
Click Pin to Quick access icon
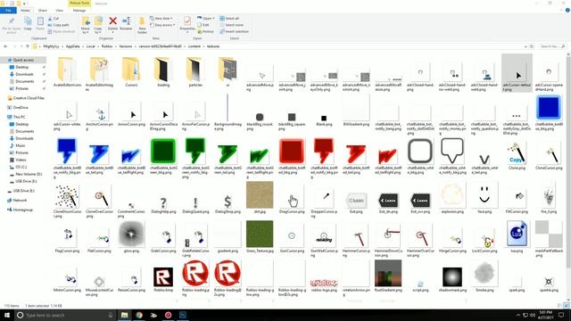pos(12,25)
